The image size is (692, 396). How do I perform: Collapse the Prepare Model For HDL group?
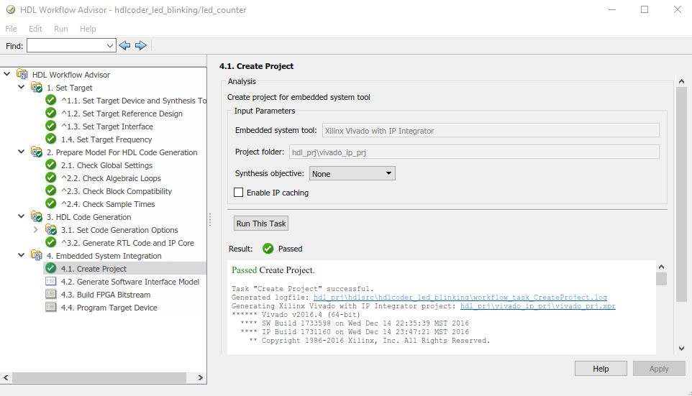coord(22,152)
